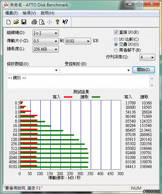Open a benchmark file via folder icon
The image size is (162, 194).
(x=16, y=22)
